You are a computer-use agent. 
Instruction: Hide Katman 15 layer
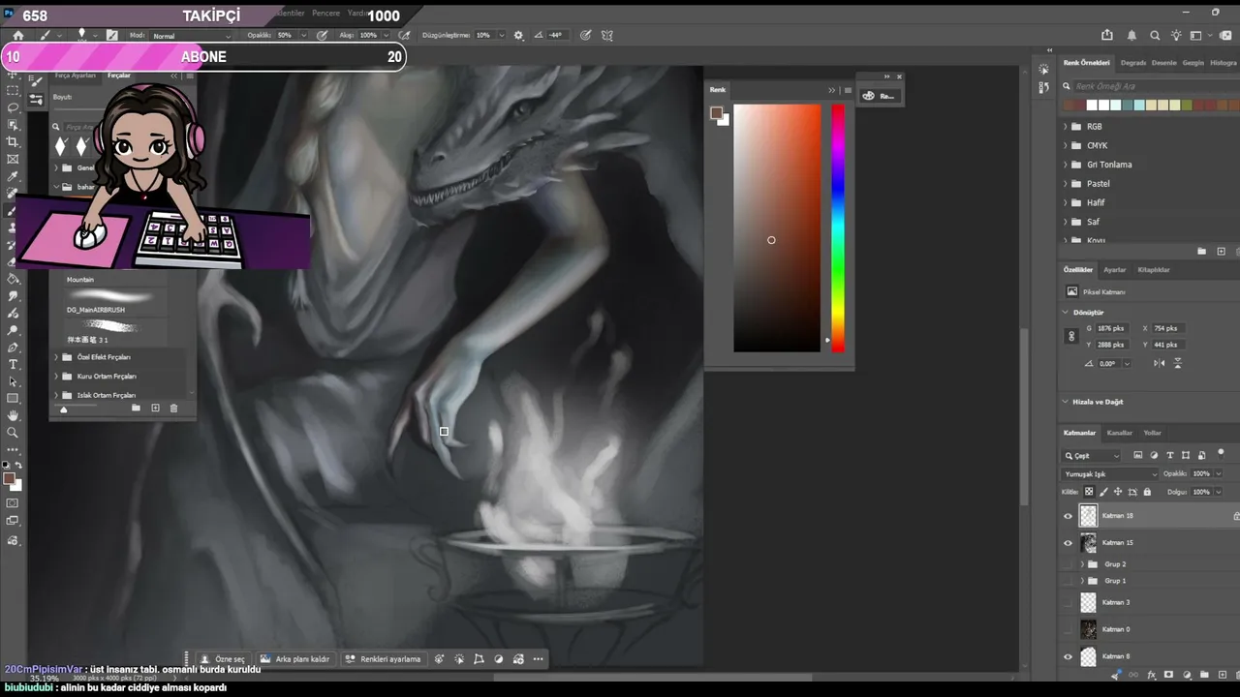1069,543
